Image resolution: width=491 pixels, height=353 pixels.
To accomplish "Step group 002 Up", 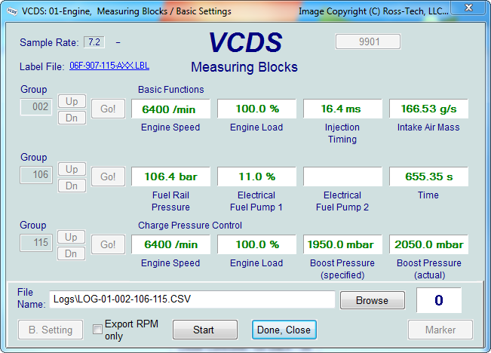I will 72,101.
